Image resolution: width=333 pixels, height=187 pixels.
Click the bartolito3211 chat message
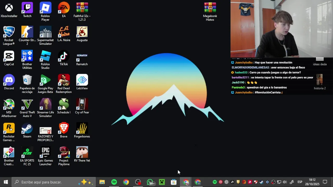point(272,77)
